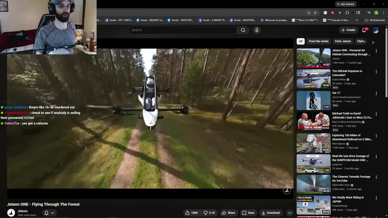Image resolution: width=388 pixels, height=218 pixels.
Task: Select the Flying chip
Action: (361, 41)
